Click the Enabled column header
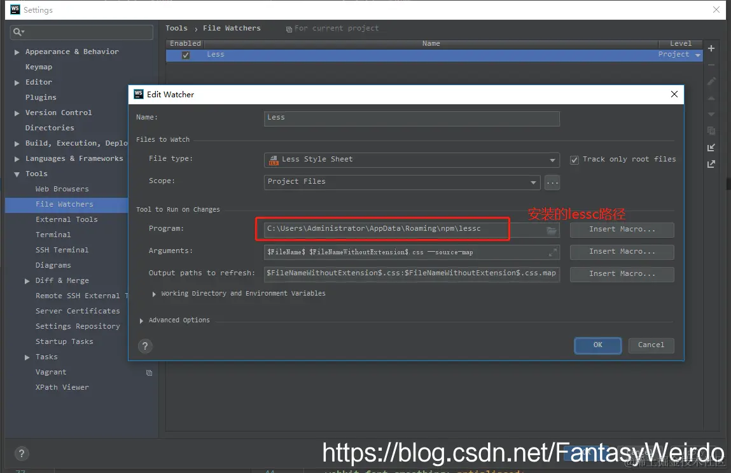Screen dimensions: 731x473 coord(185,43)
